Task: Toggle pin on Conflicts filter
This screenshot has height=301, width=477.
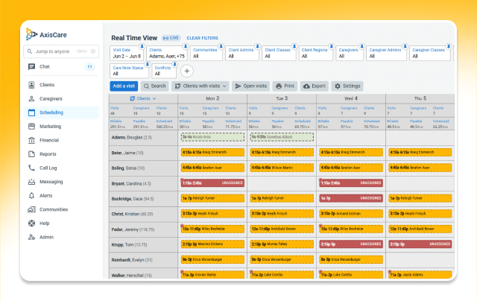Action: tap(174, 64)
